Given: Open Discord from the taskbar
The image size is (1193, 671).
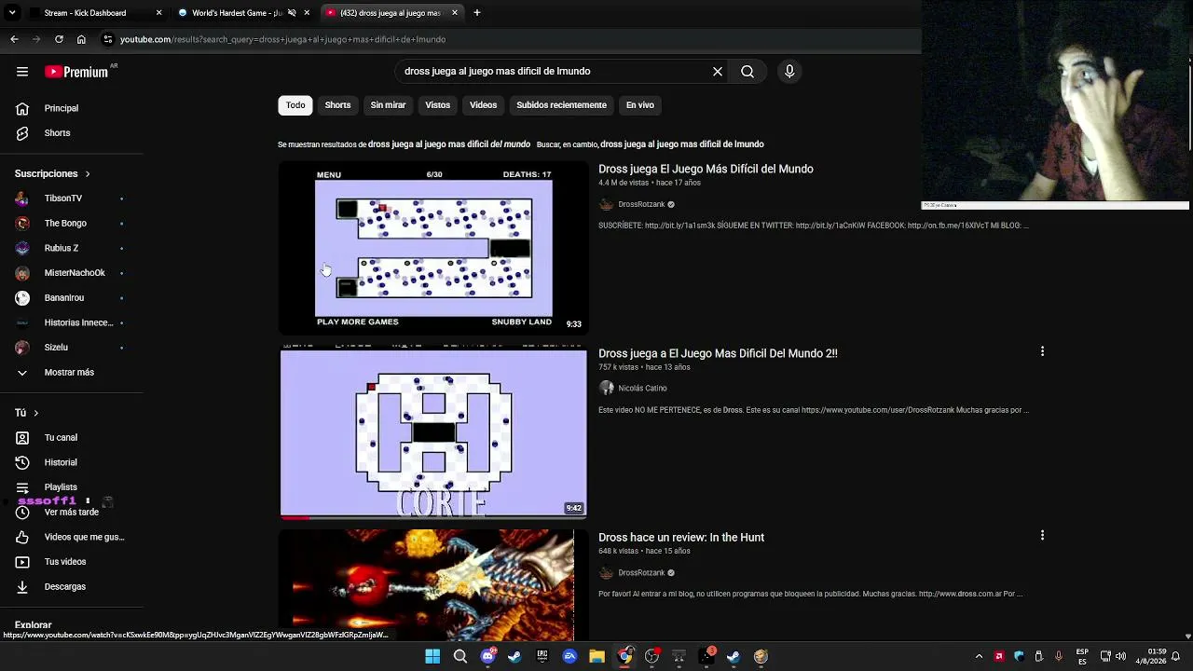Looking at the screenshot, I should [x=487, y=656].
